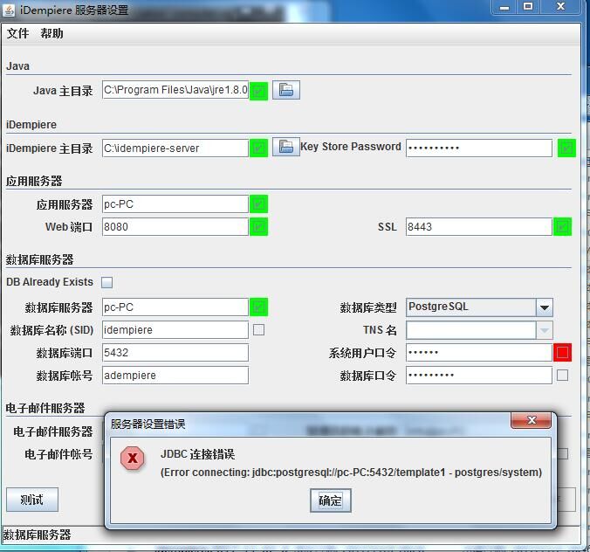This screenshot has height=552, width=590.
Task: Click the Java icon in the title bar
Action: (x=9, y=10)
